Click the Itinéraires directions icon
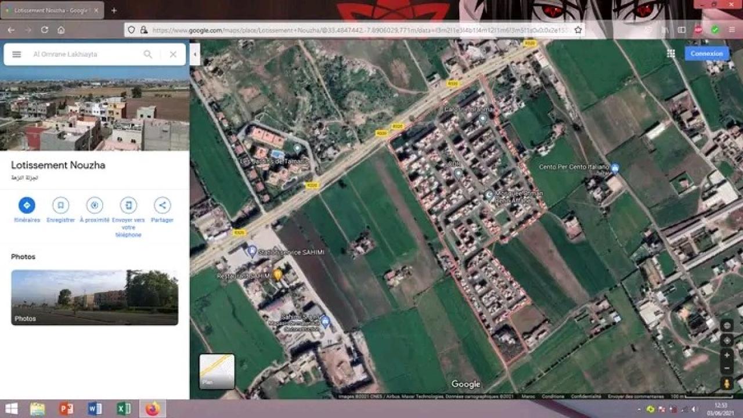Viewport: 743px width, 418px height. [27, 205]
